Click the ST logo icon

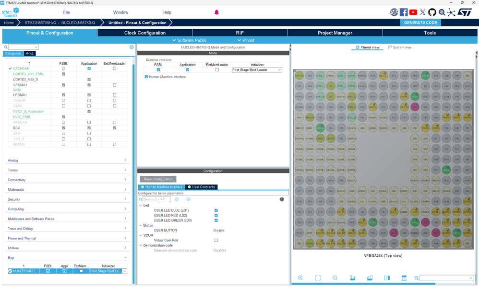465,12
